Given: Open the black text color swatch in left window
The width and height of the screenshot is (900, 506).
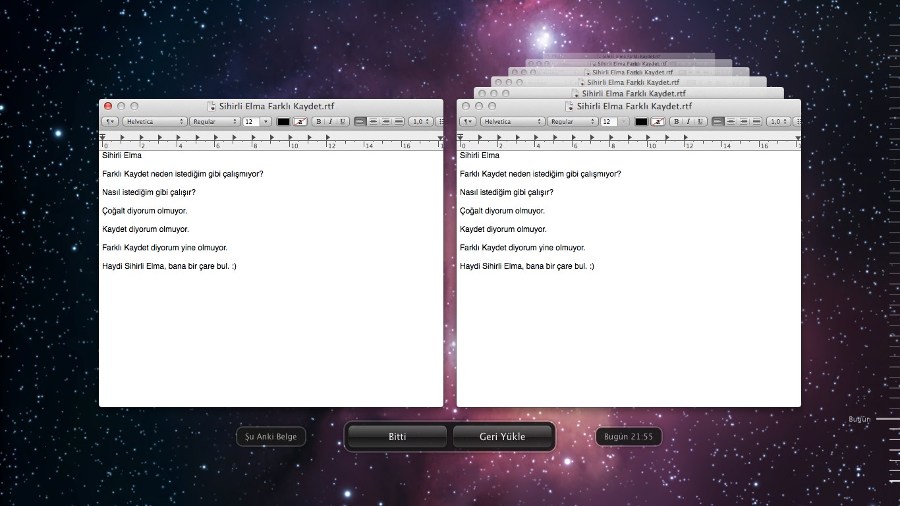Looking at the screenshot, I should pos(283,122).
